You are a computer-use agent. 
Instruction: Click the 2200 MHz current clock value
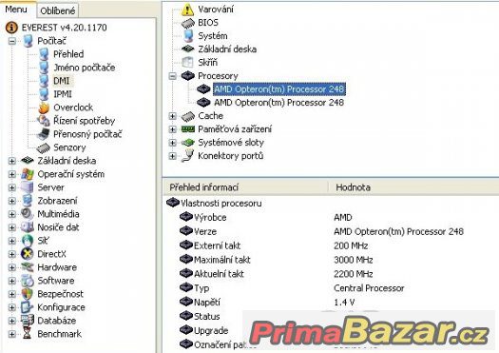tap(354, 274)
